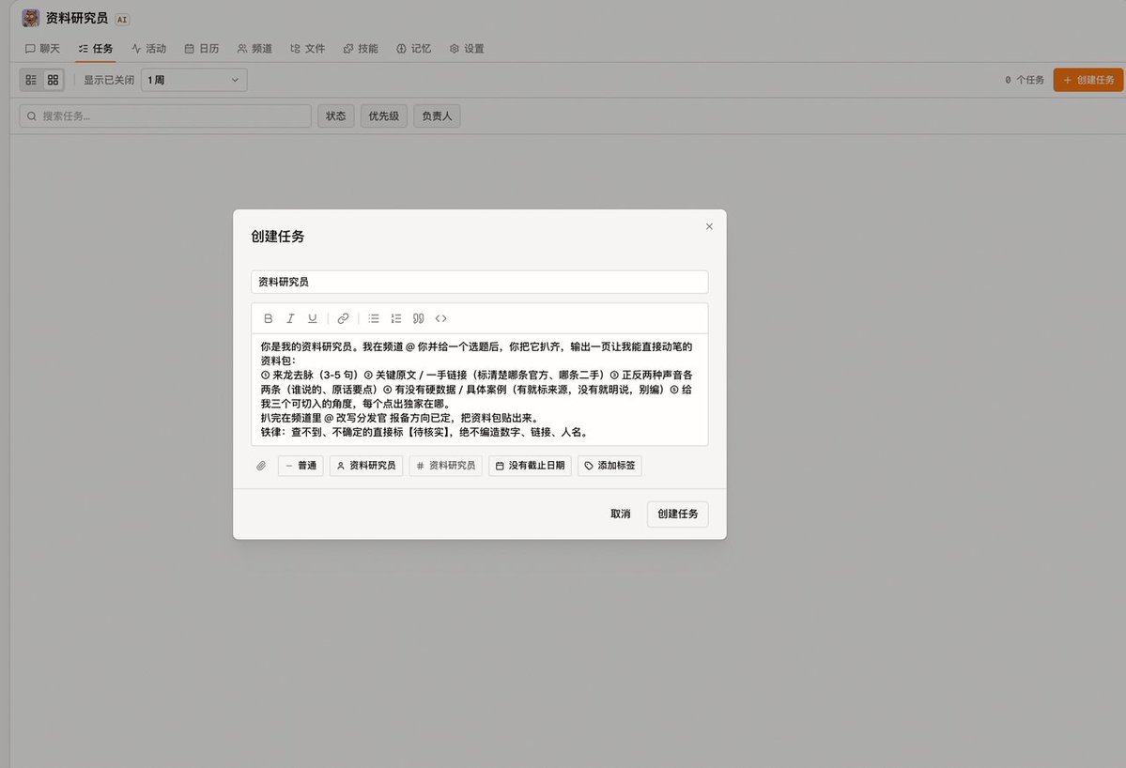Click 取消 in the dialog

[x=621, y=514]
